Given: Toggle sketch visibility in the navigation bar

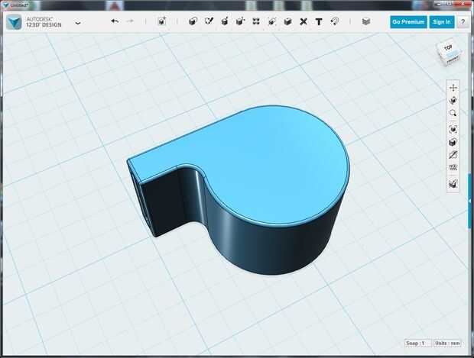Looking at the screenshot, I should click(x=453, y=155).
